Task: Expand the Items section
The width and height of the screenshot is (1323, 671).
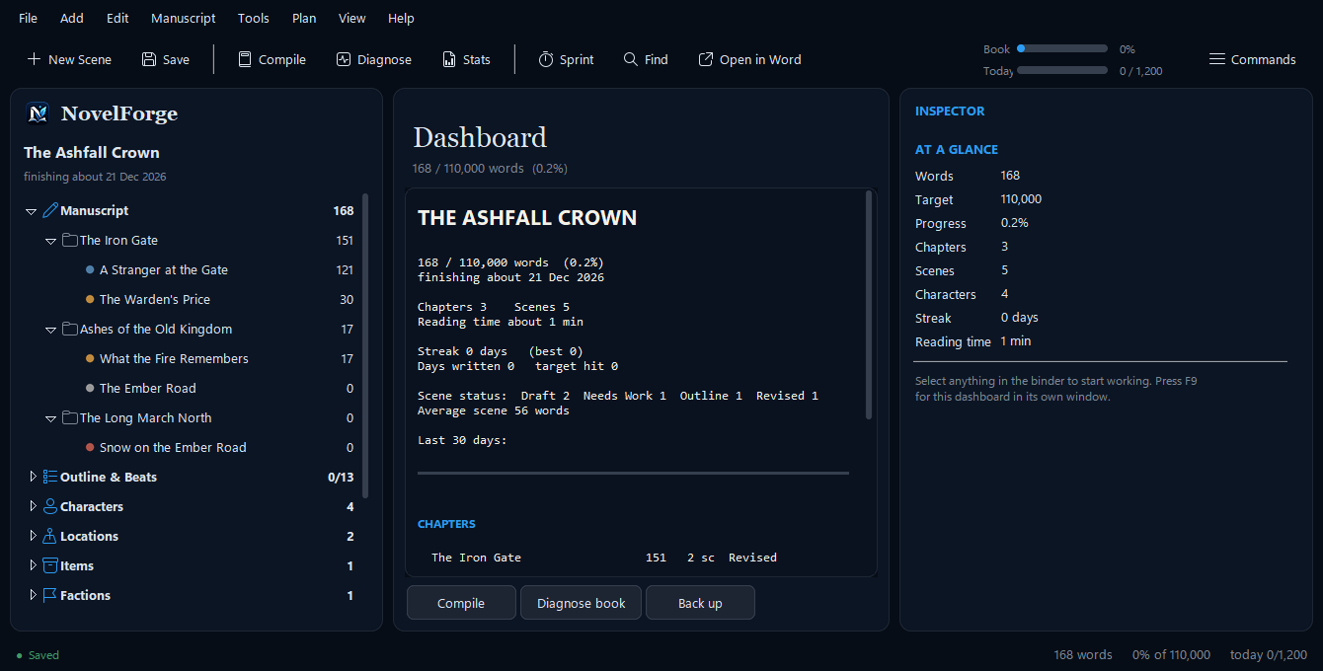Action: pos(33,565)
